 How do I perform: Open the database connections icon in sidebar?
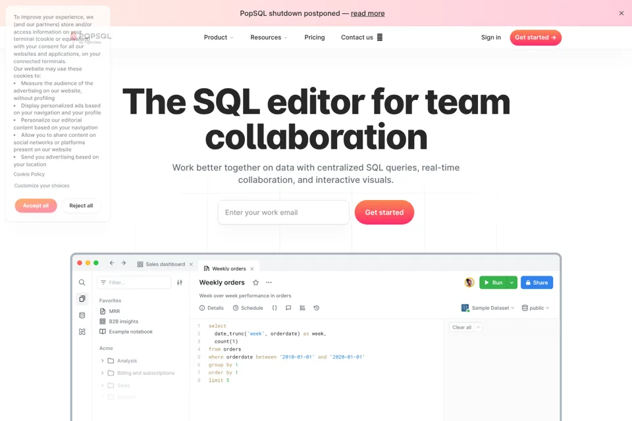pos(82,315)
